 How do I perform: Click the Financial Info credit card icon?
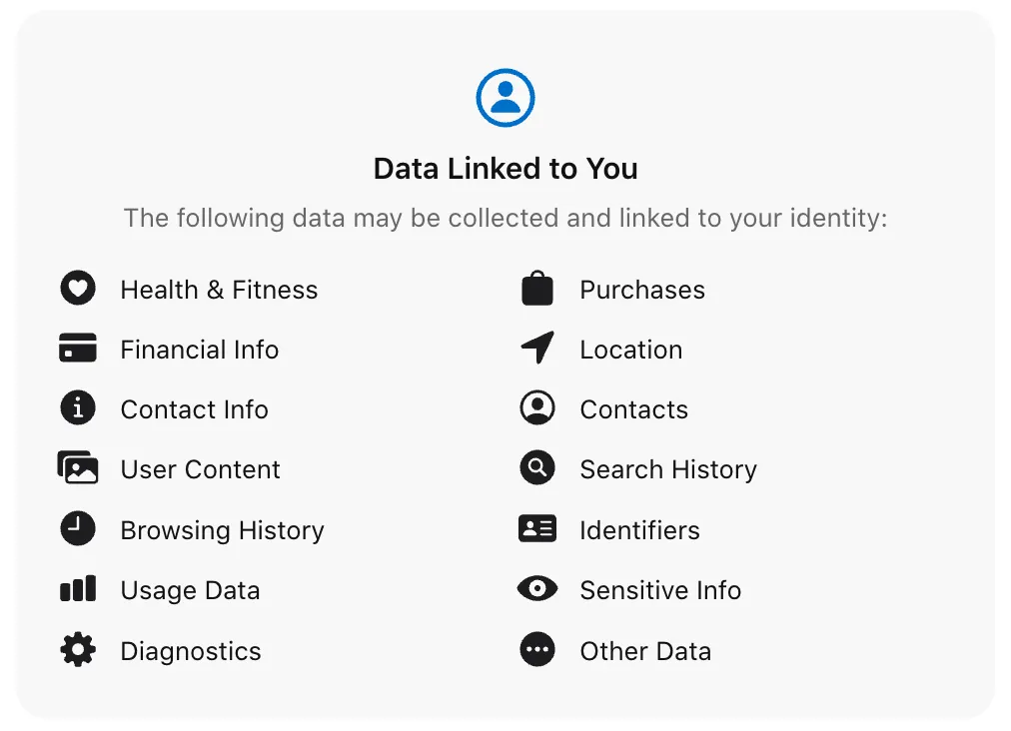78,349
